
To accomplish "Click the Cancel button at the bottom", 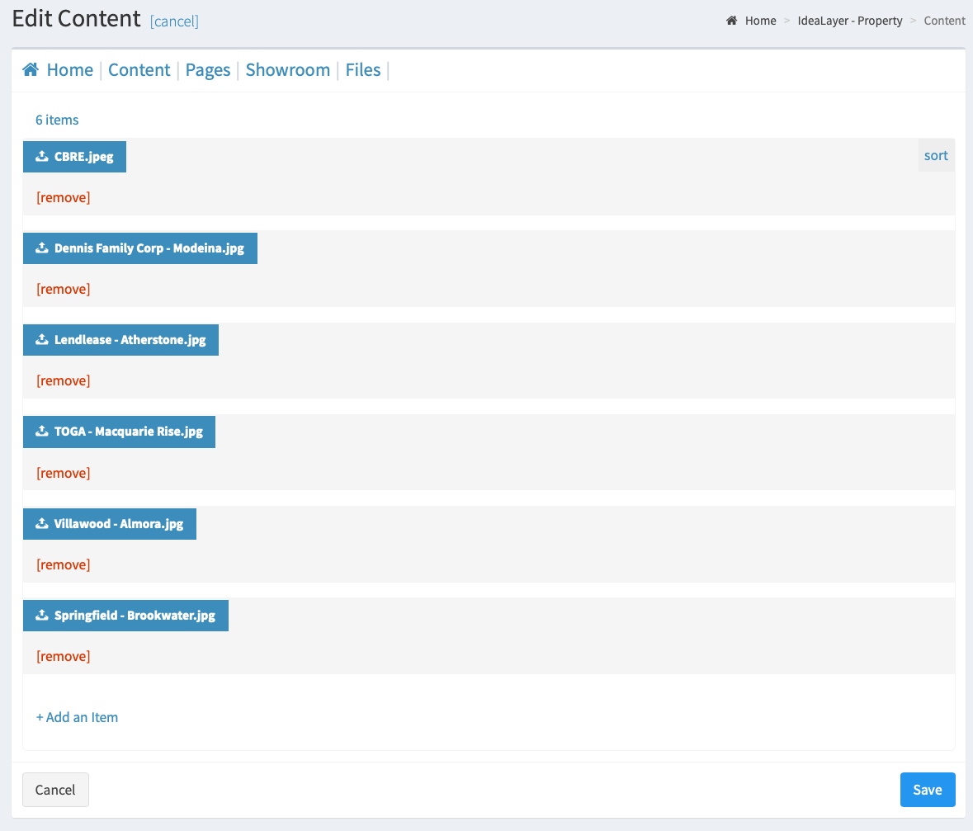I will click(55, 790).
